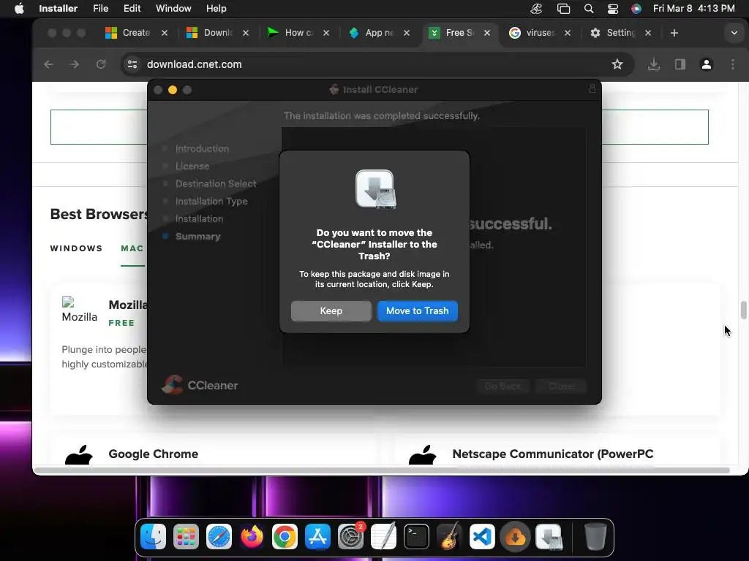Reload the cnet page
The image size is (749, 561).
(101, 64)
